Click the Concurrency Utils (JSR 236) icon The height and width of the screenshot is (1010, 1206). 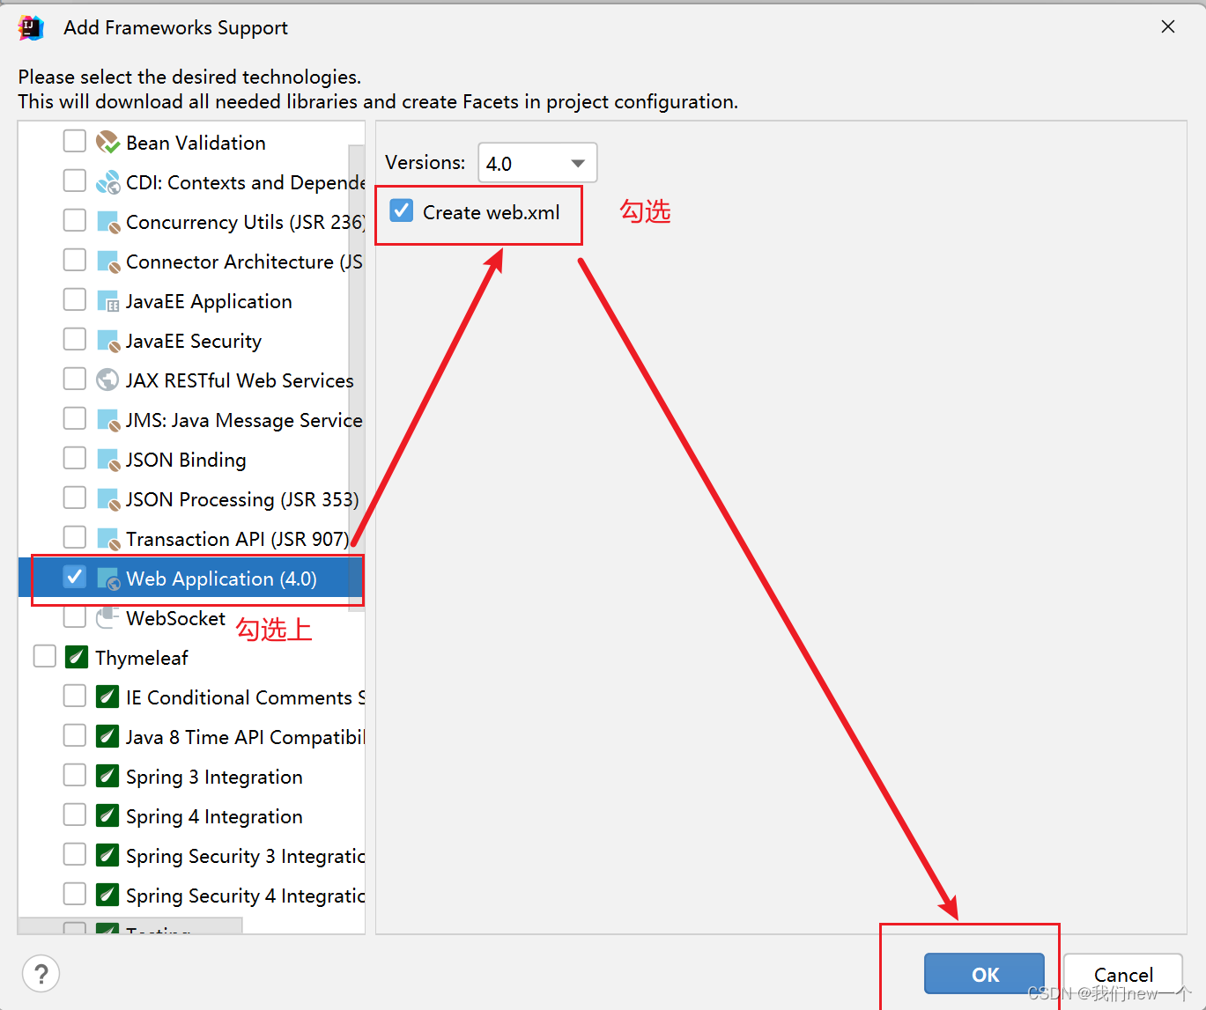pos(107,222)
